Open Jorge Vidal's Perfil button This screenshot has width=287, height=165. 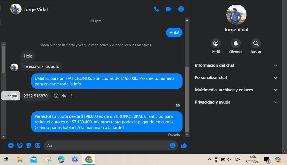[x=216, y=43]
